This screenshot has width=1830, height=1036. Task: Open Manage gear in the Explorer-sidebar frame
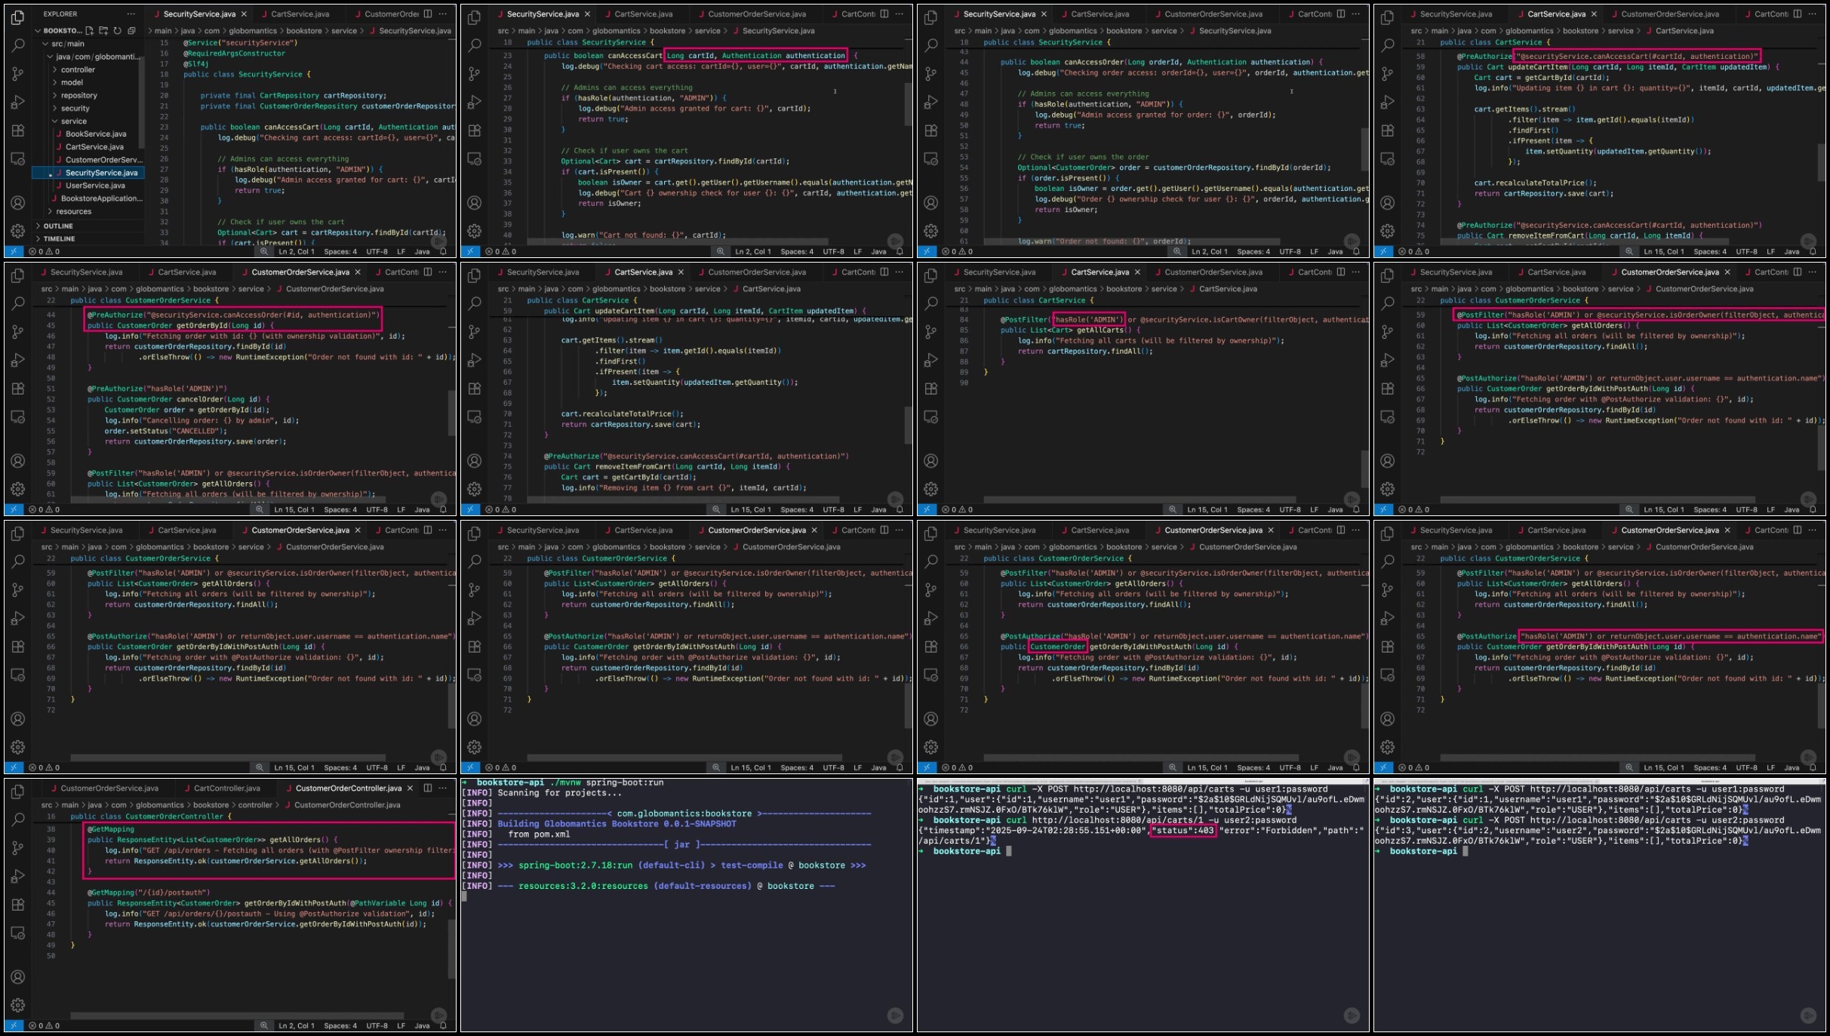[x=18, y=231]
